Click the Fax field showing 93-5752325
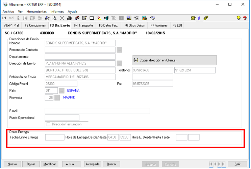 pyautogui.click(x=153, y=84)
